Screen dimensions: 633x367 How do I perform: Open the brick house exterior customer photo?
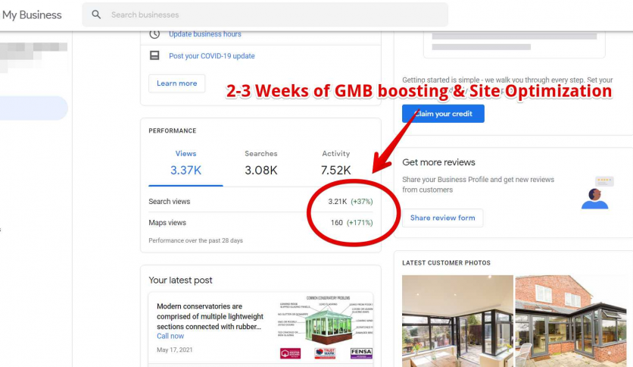[x=571, y=321]
